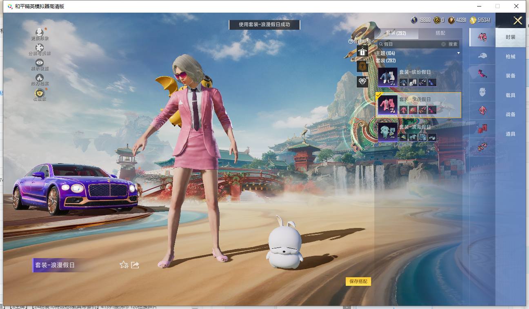
Task: Click the pink skirt piece in 浪漫假日 set
Action: pyautogui.click(x=413, y=110)
